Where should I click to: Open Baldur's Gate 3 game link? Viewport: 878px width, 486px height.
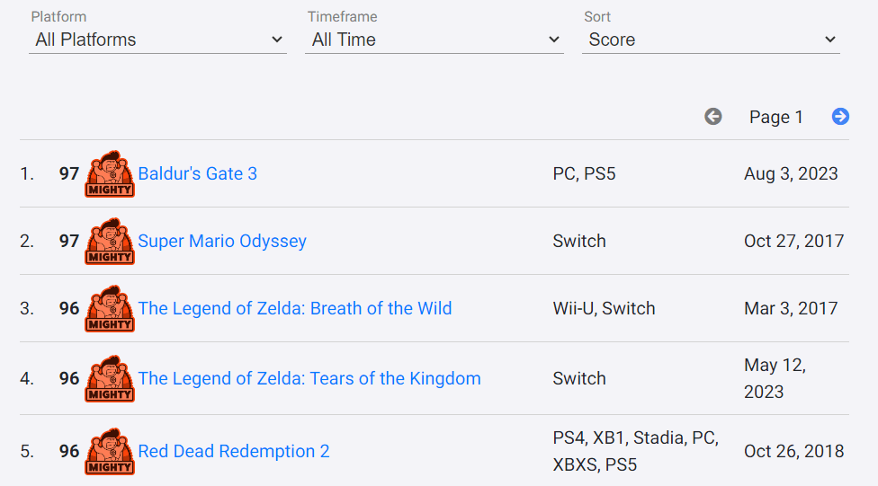pos(197,173)
